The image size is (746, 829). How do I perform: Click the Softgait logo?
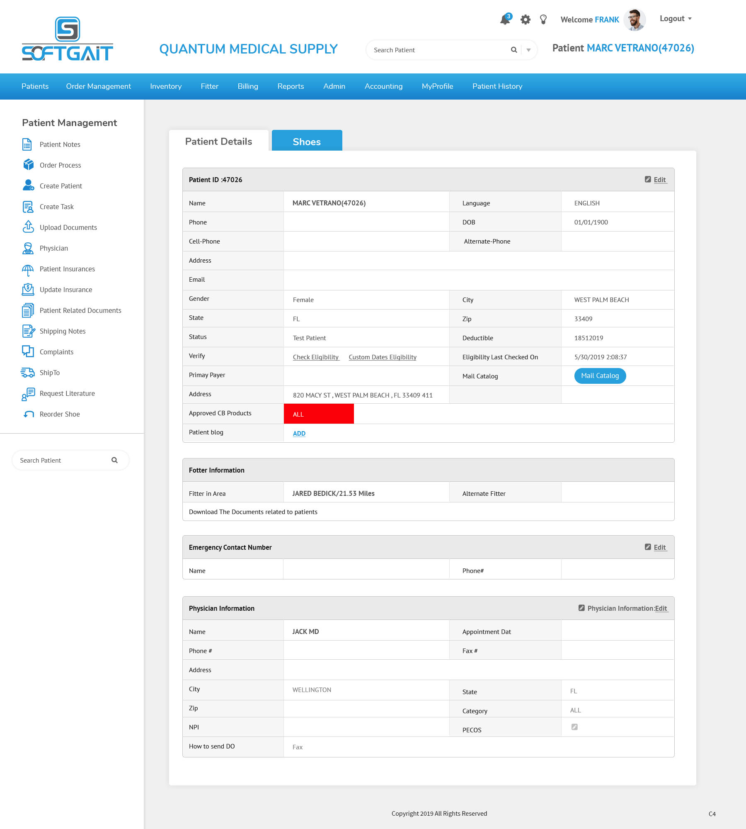[68, 39]
